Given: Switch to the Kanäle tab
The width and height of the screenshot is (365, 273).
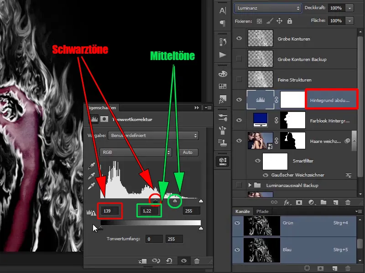Looking at the screenshot, I should click(x=243, y=212).
